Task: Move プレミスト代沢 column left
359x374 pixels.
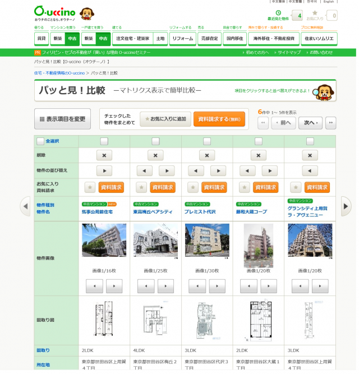Action: pyautogui.click(x=197, y=172)
